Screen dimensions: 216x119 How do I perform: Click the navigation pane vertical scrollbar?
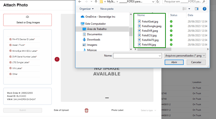(131, 32)
